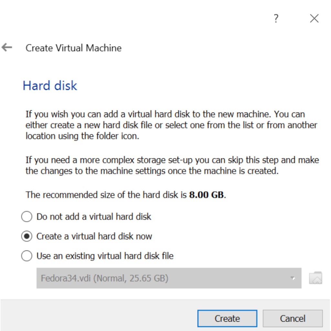The height and width of the screenshot is (331, 331).
Task: Select the 'Do not add a virtual hard disk' radio button
Action: click(x=27, y=217)
